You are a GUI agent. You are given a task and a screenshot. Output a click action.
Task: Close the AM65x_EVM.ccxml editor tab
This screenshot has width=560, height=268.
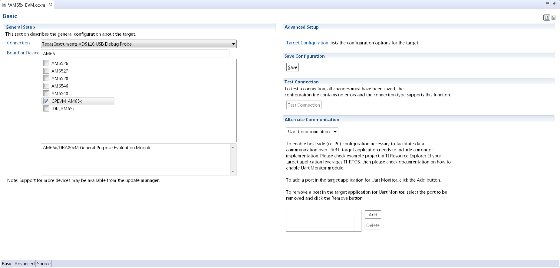[x=50, y=5]
